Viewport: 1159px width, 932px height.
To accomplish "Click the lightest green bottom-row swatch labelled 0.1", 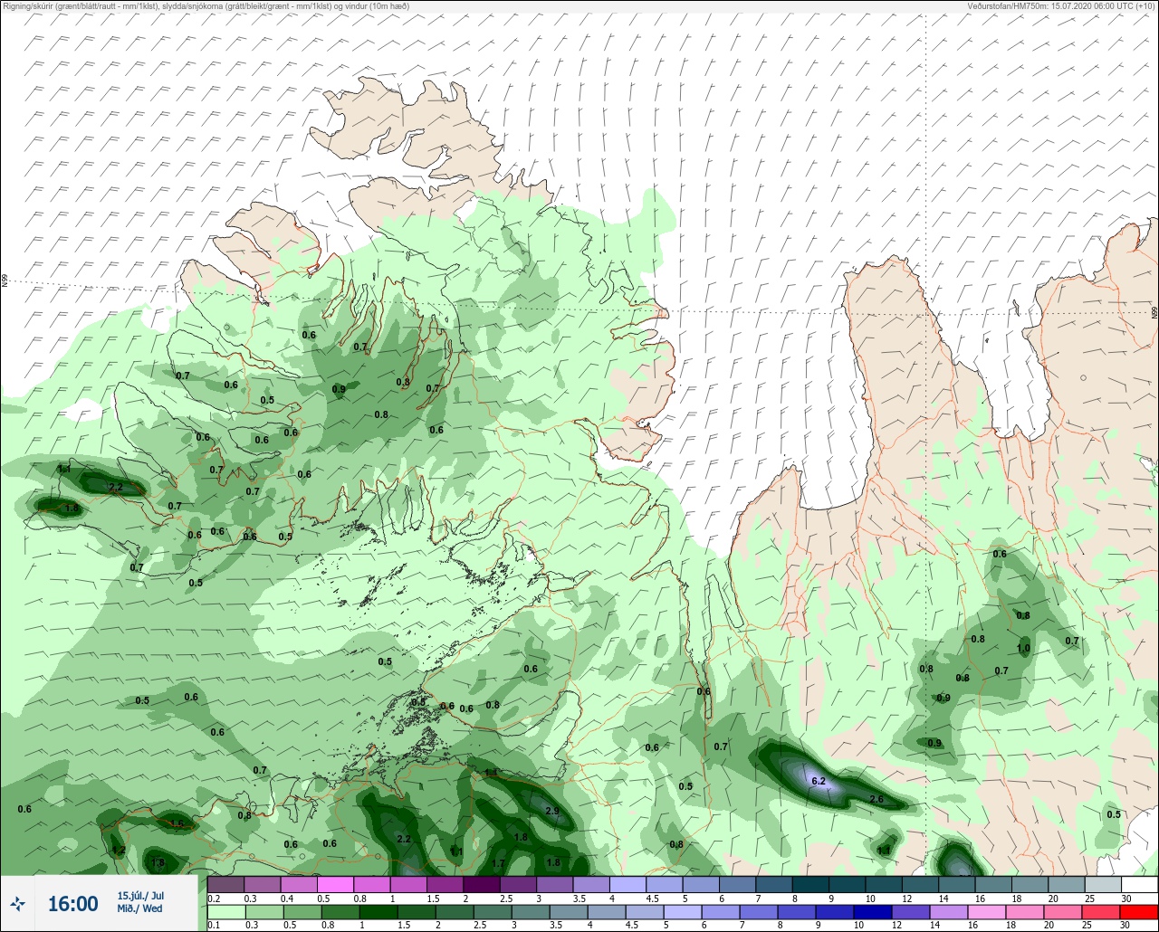I will [x=225, y=912].
